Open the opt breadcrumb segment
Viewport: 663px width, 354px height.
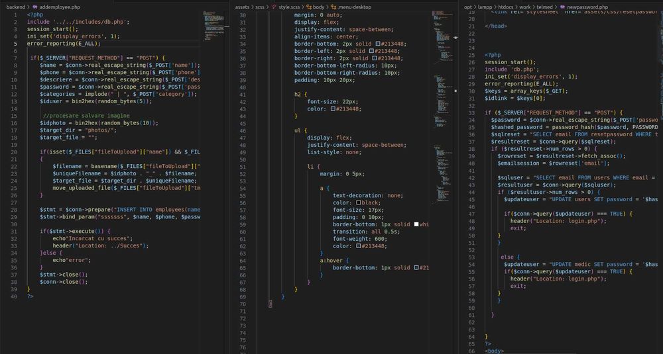[x=467, y=7]
